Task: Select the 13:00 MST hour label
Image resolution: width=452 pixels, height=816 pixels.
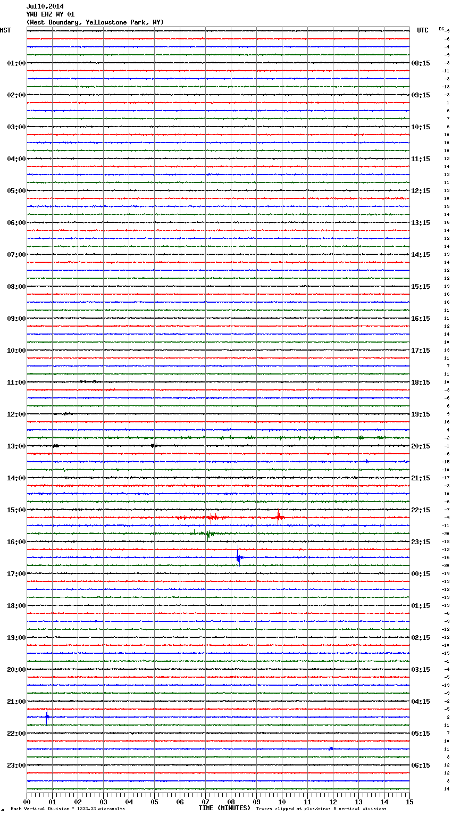Action: (16, 446)
